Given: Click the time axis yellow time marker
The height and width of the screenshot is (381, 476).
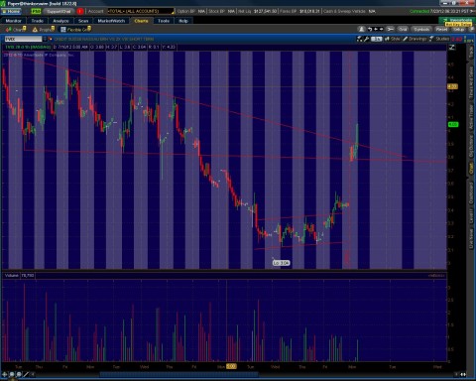Looking at the screenshot, I should point(231,366).
